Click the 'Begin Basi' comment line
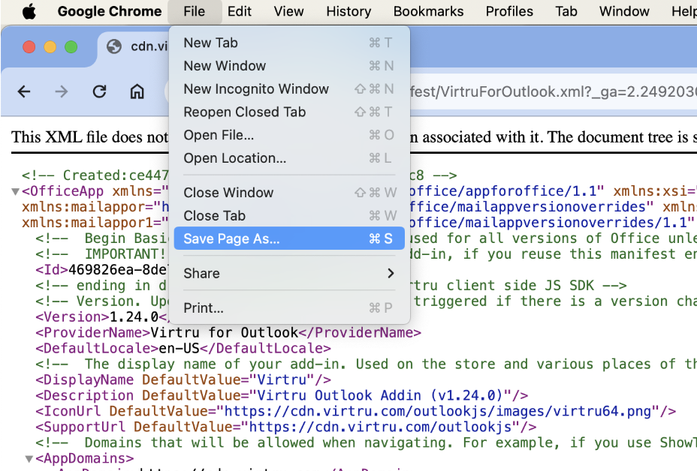697x471 pixels. (x=102, y=238)
